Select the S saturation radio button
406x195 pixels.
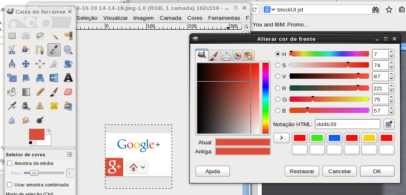278,65
